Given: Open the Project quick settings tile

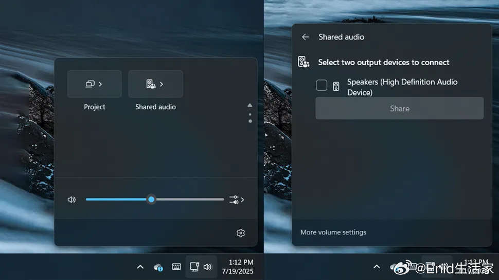Looking at the screenshot, I should click(95, 84).
